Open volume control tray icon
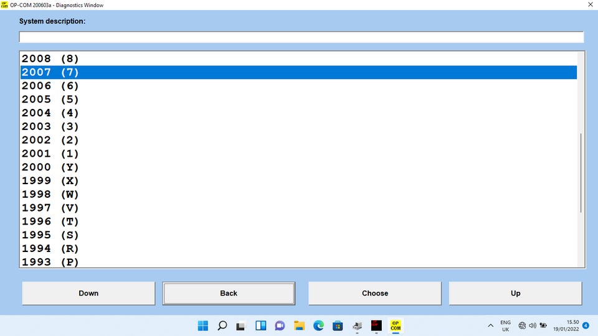598x336 pixels. [533, 325]
